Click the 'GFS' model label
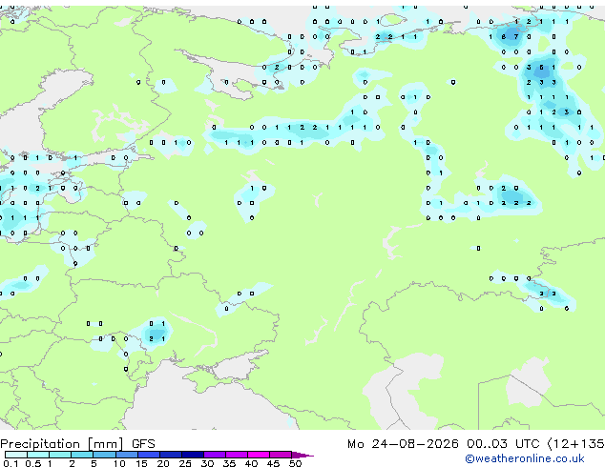The height and width of the screenshot is (467, 605). pos(143,444)
